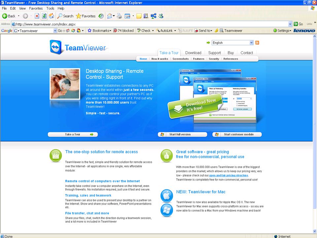The width and height of the screenshot is (317, 238).
Task: Open the Favorites star pane
Action: point(86,16)
